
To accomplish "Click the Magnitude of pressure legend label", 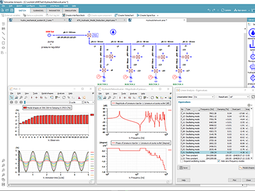I will [141, 103].
